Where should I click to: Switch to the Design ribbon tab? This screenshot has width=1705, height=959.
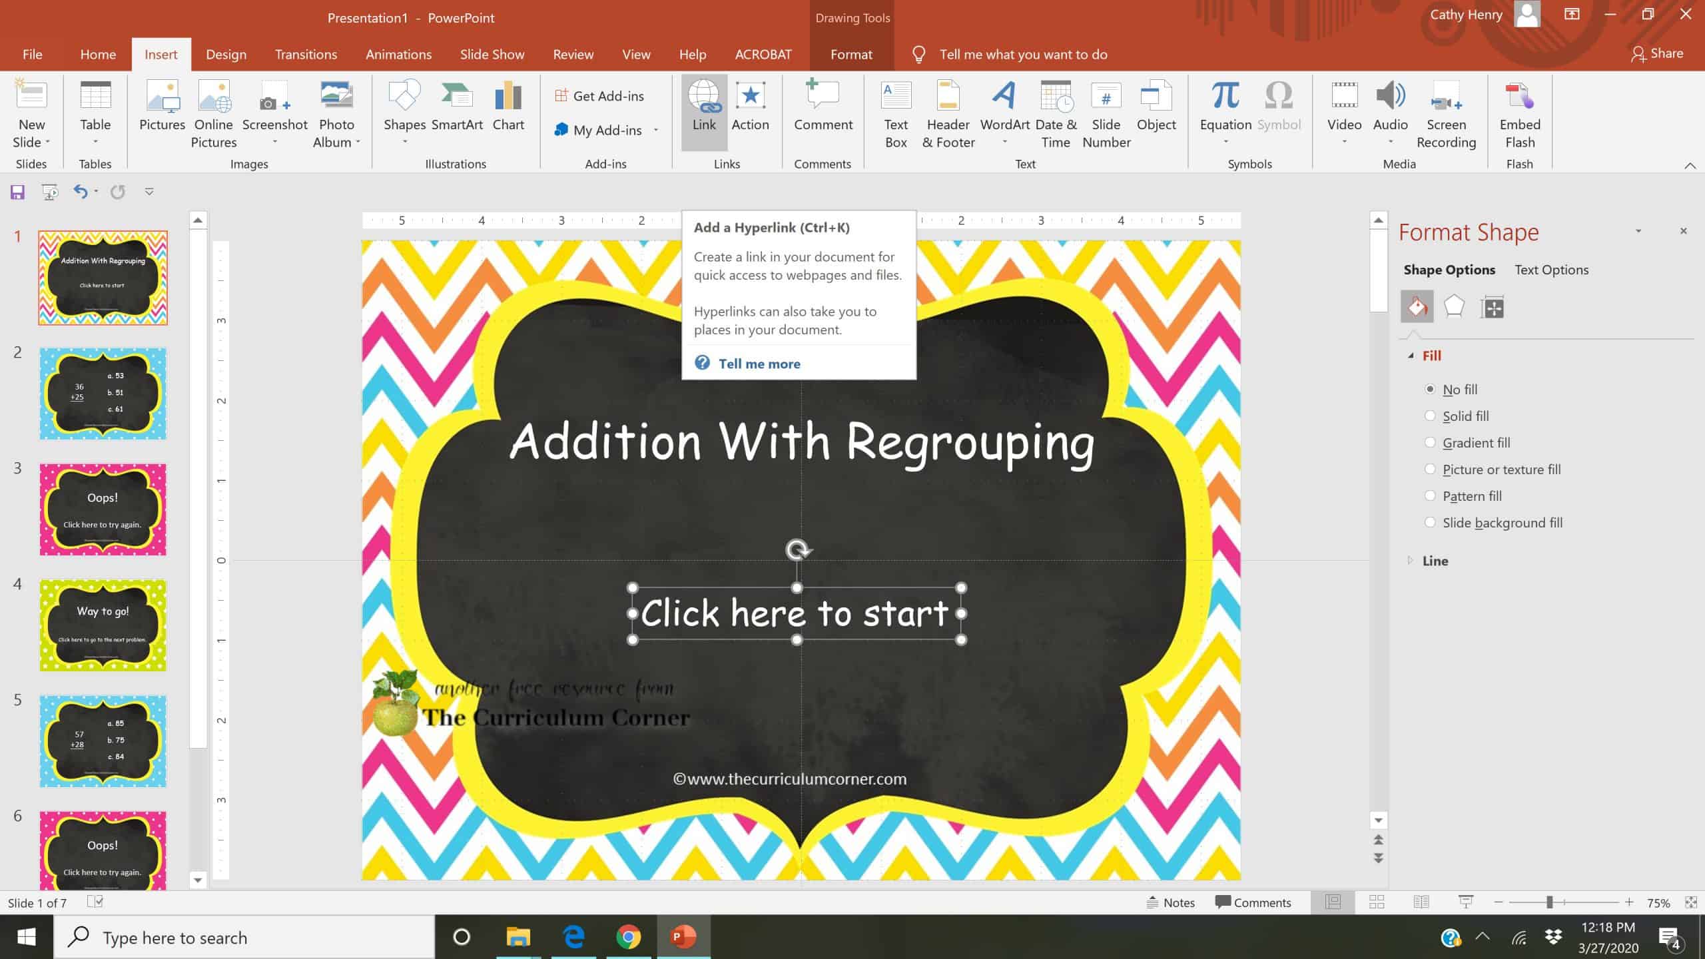pyautogui.click(x=226, y=54)
